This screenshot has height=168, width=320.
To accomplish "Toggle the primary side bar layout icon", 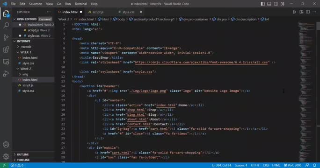I will coord(263,4).
